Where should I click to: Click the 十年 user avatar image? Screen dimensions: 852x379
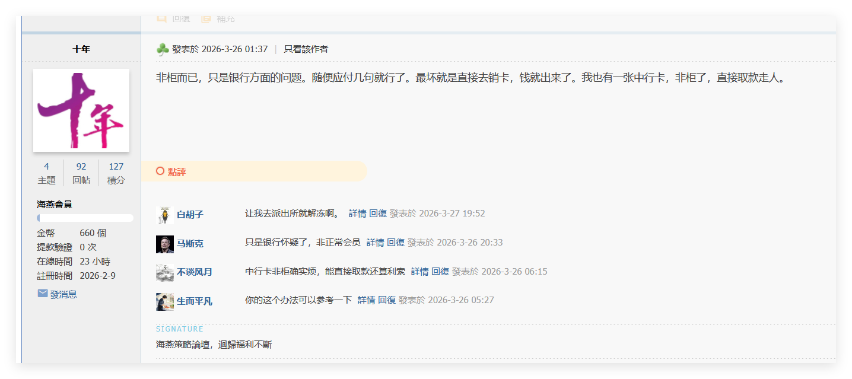click(81, 110)
